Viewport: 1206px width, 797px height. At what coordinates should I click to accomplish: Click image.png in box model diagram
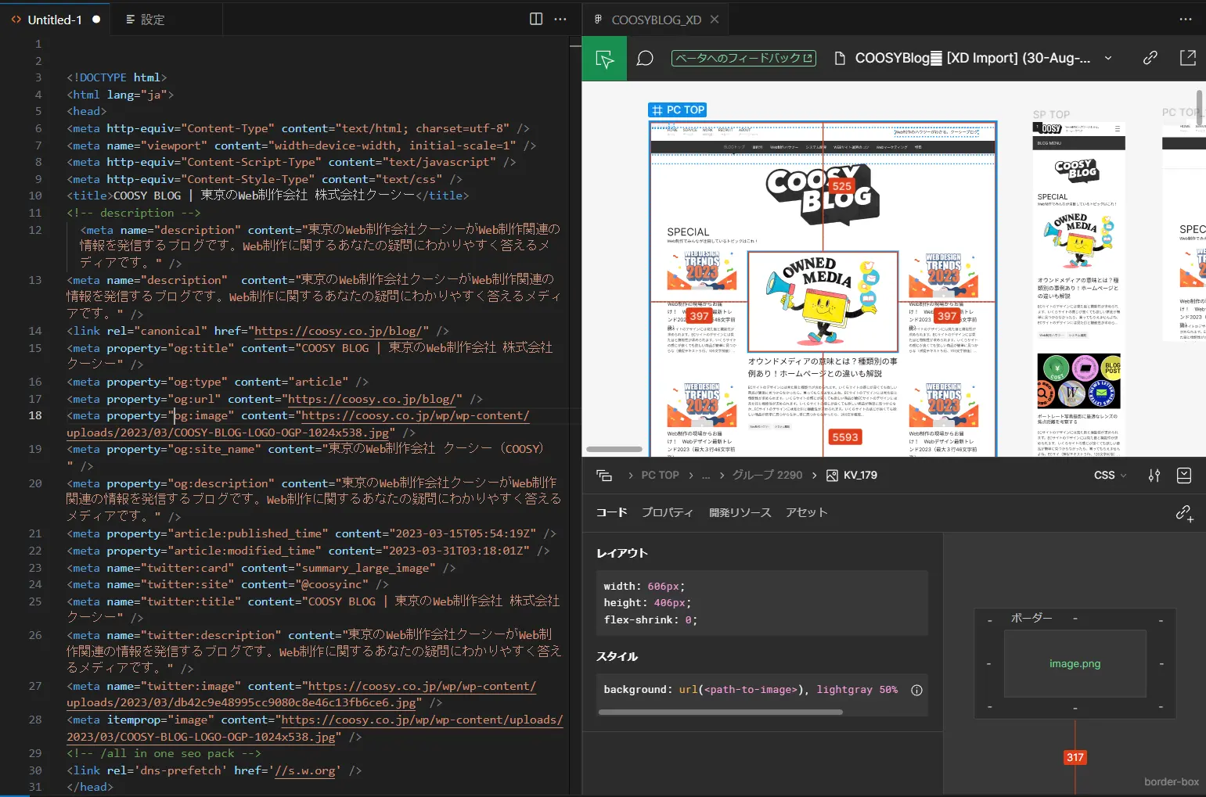point(1075,663)
